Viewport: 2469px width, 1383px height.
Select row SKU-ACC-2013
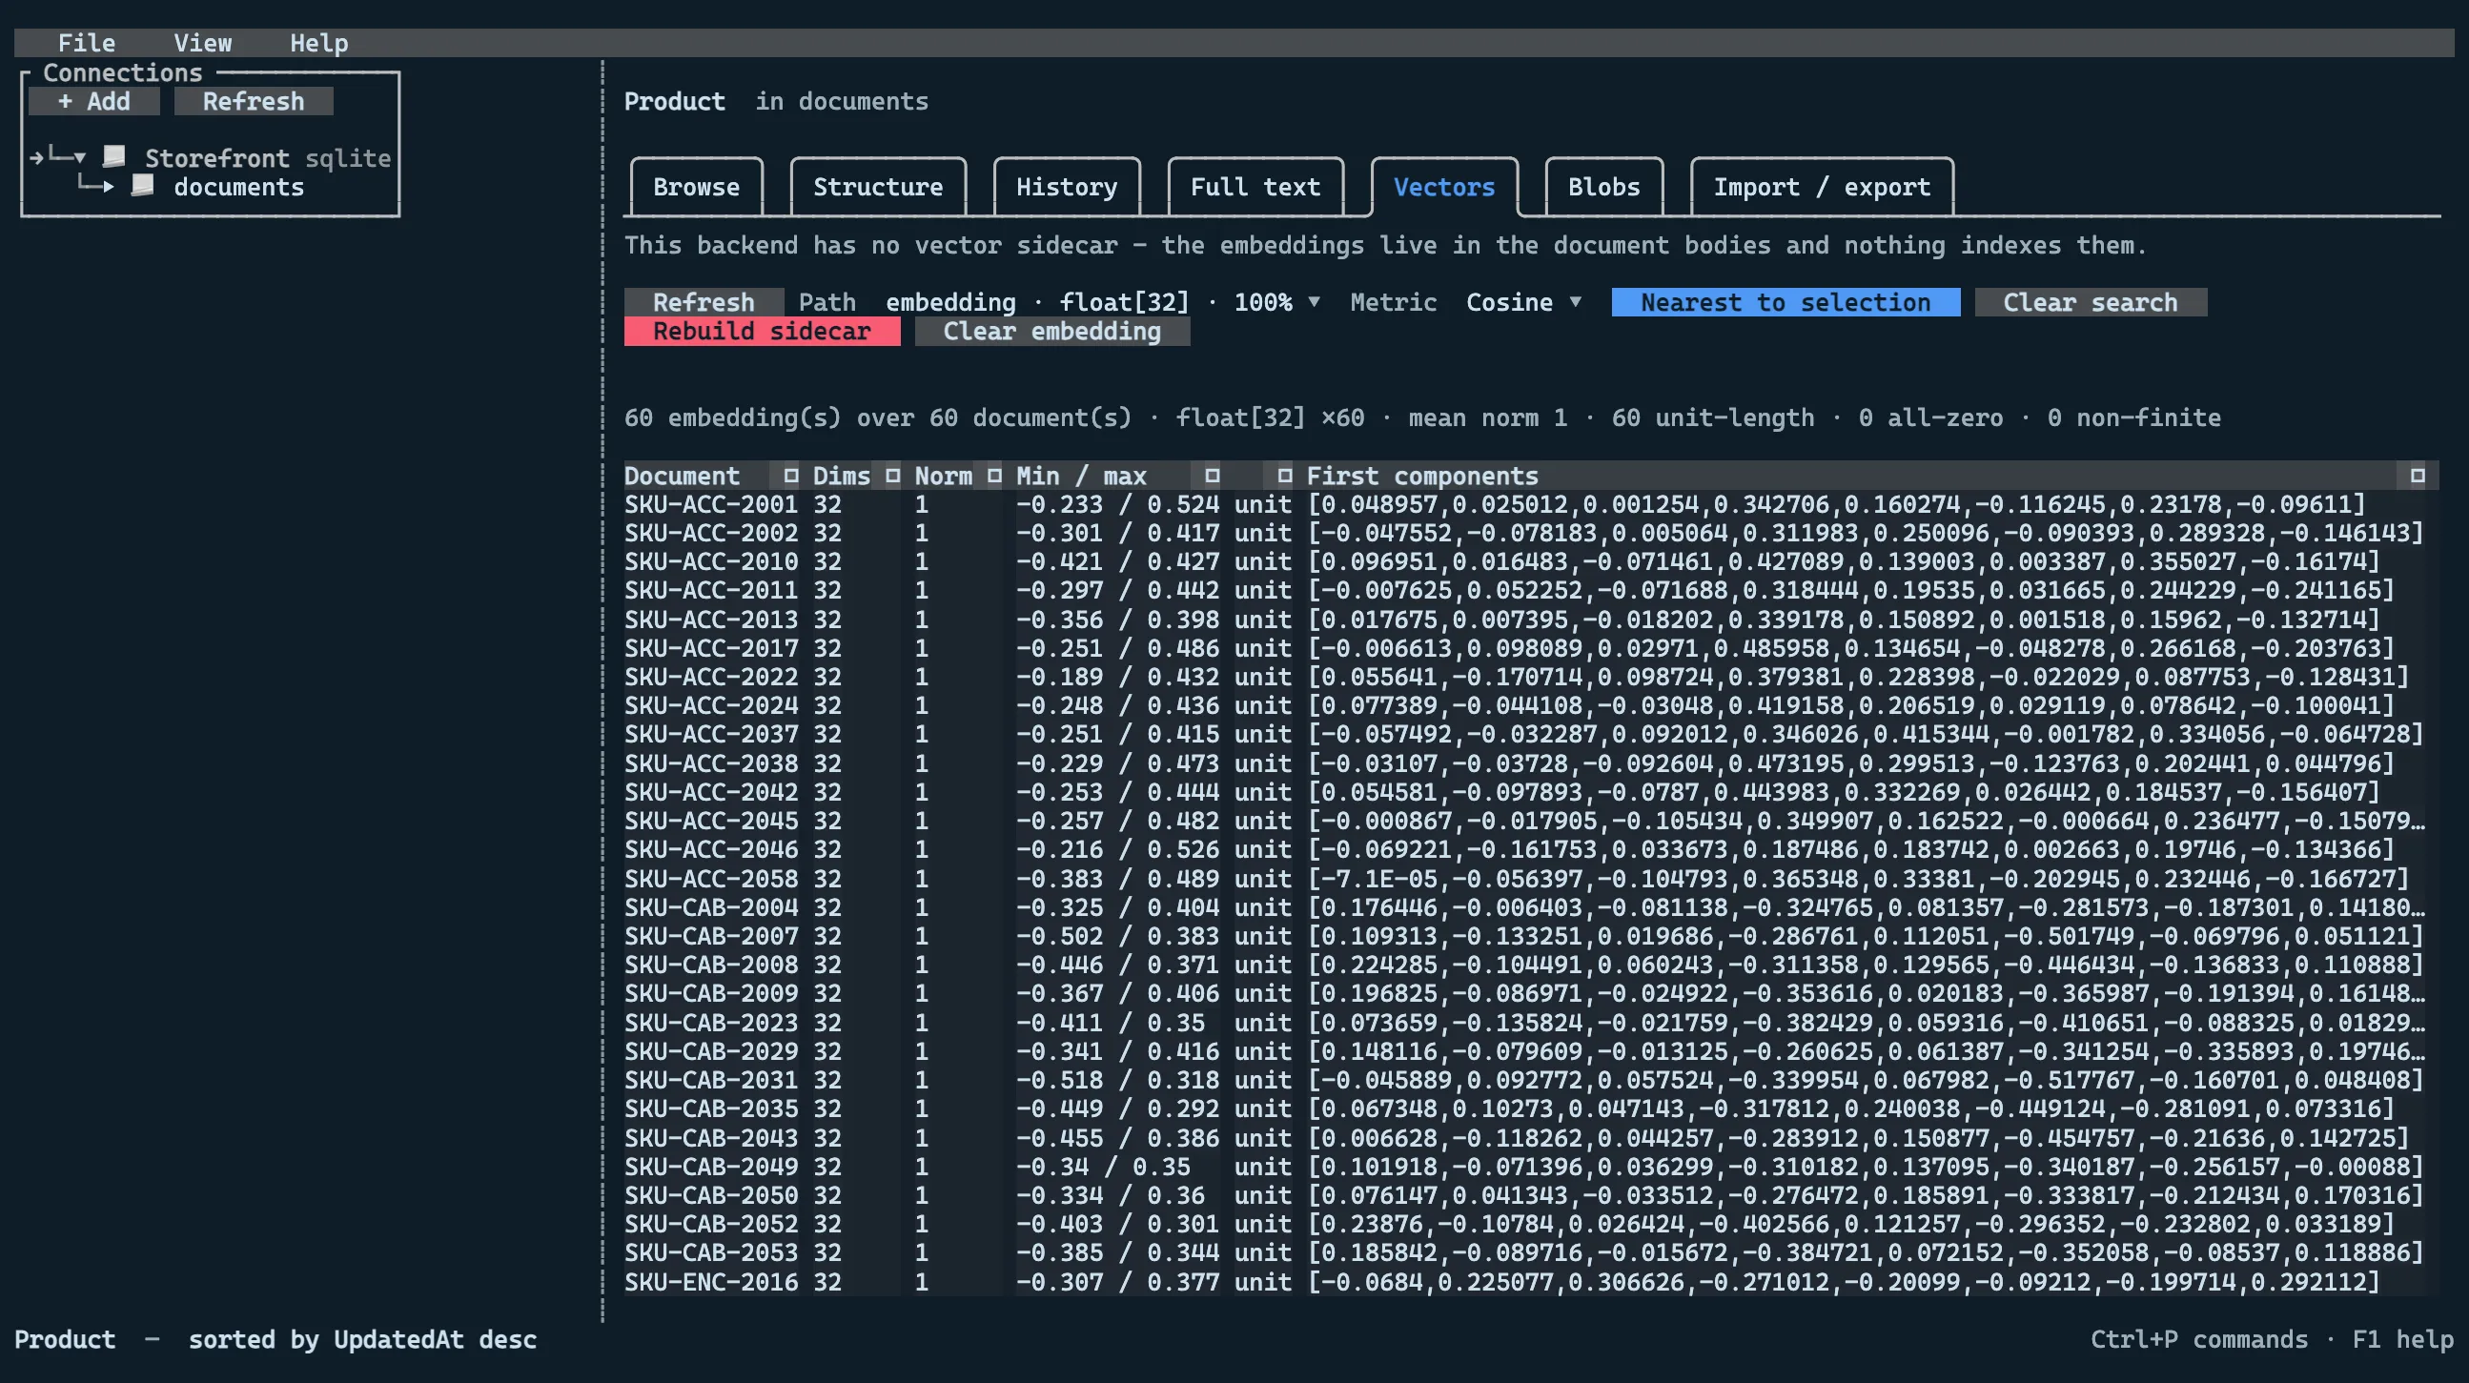1531,620
